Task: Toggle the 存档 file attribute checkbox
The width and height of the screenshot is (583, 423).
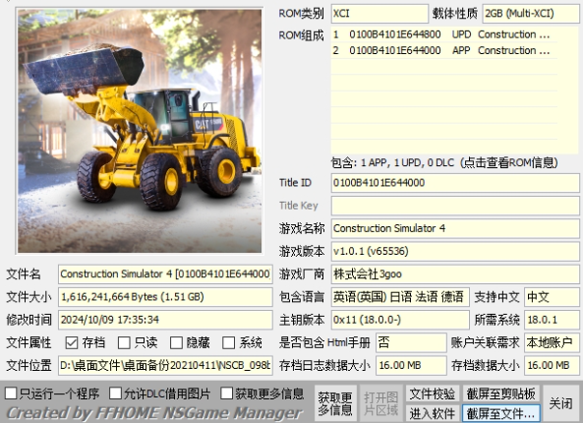Action: (x=72, y=342)
